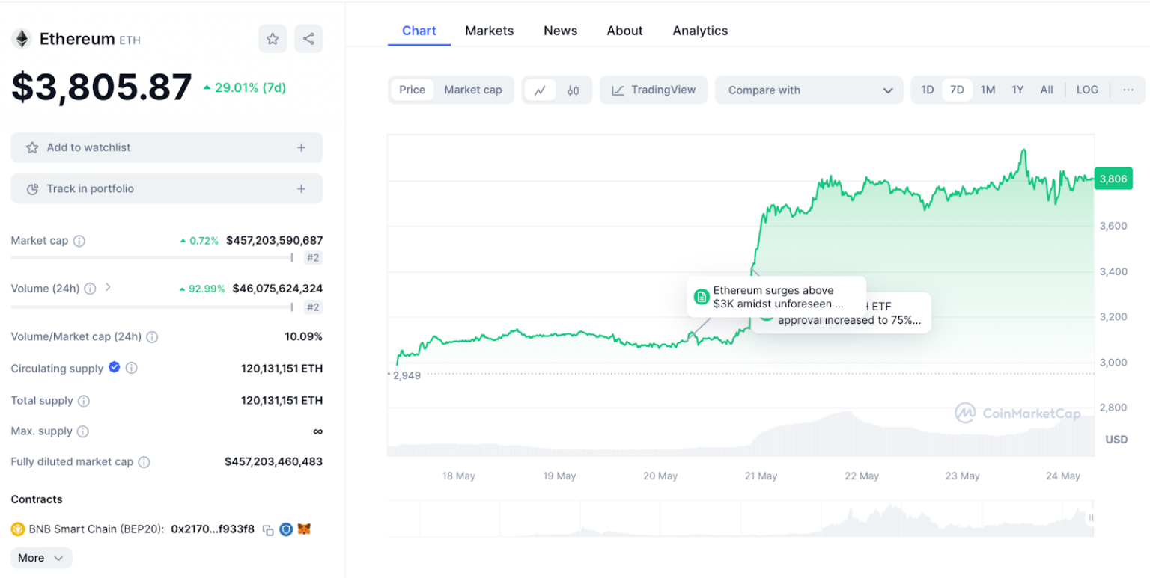Image resolution: width=1150 pixels, height=578 pixels.
Task: Switch chart to candlestick view
Action: pos(573,89)
